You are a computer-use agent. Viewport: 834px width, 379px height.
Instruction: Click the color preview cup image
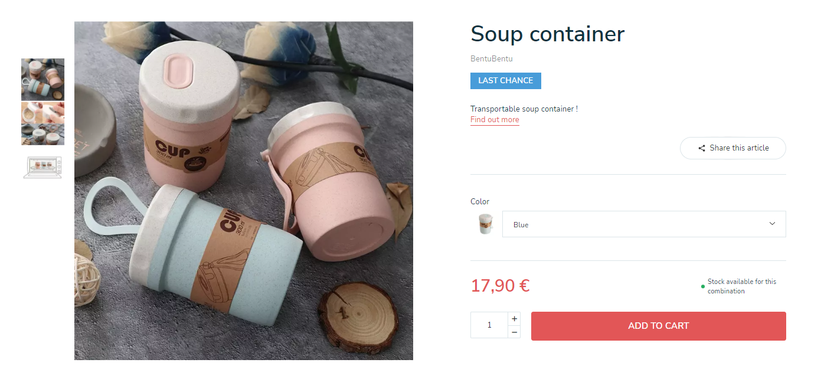(485, 224)
